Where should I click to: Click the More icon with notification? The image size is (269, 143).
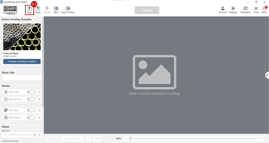(x=265, y=9)
